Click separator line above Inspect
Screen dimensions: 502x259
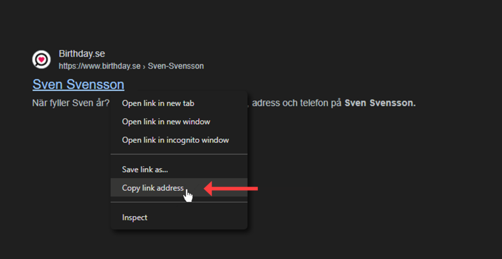click(x=179, y=202)
